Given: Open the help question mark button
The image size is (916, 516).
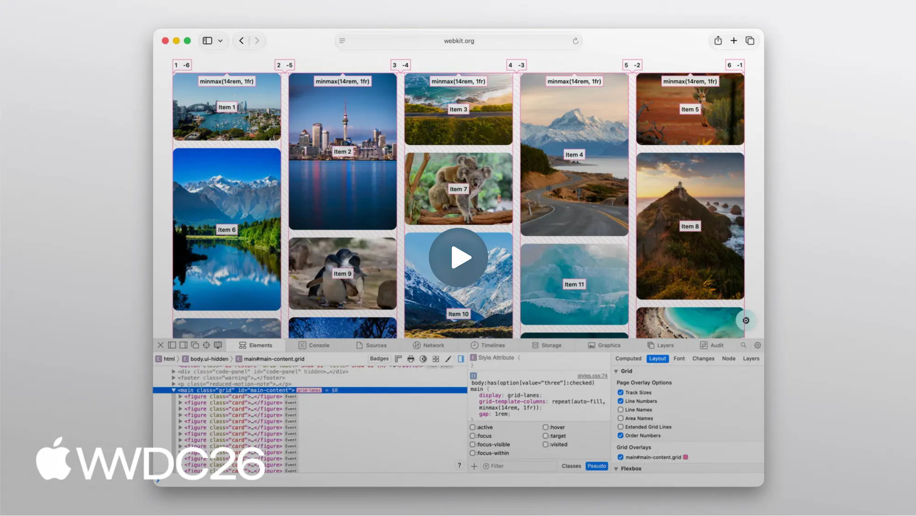Looking at the screenshot, I should tap(459, 465).
